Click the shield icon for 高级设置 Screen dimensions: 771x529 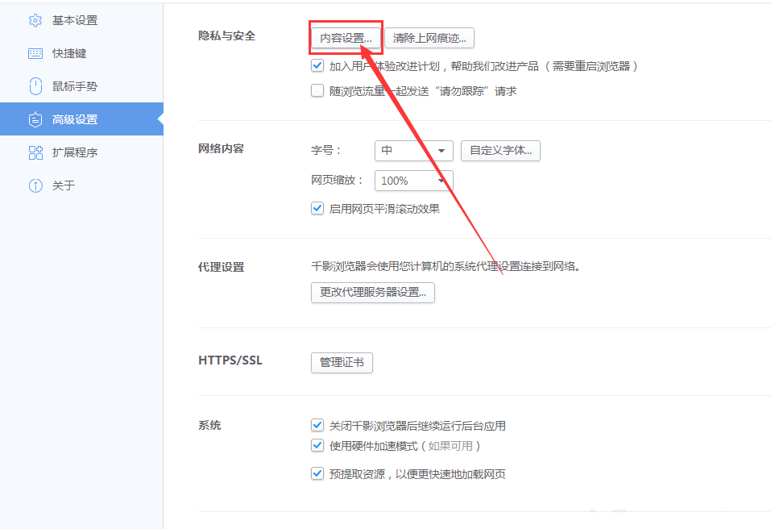(x=35, y=119)
